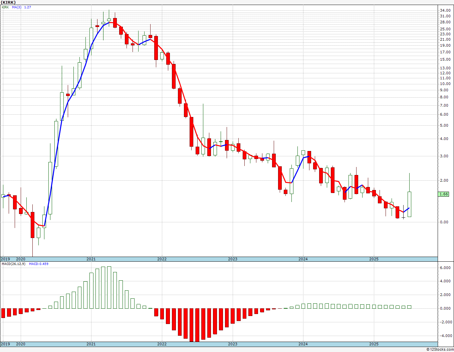This screenshot has height=352, width=454.
Task: Click the MA(3) 1.27 legend label
Action: pyautogui.click(x=21, y=7)
